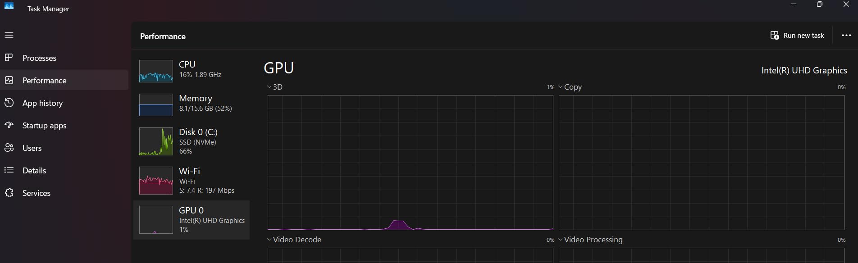Screen dimensions: 858x263
Task: Click the Processes sidebar icon
Action: point(9,58)
